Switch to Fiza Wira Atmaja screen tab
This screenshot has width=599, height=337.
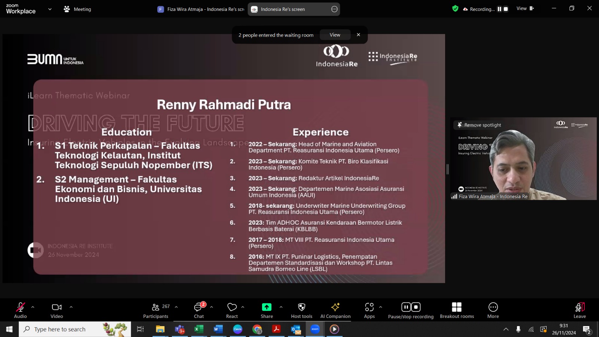[x=200, y=9]
